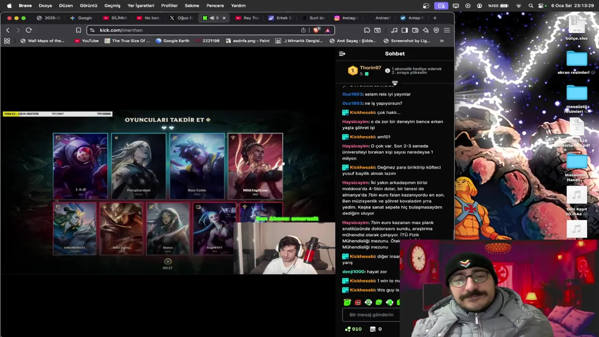Click the PitruqGurmesi champion card in stream
This screenshot has width=599, height=337.
click(139, 166)
